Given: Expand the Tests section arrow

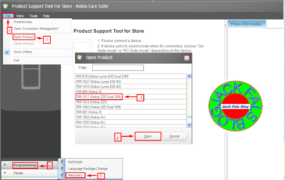Looking at the screenshot, I should point(5,173).
